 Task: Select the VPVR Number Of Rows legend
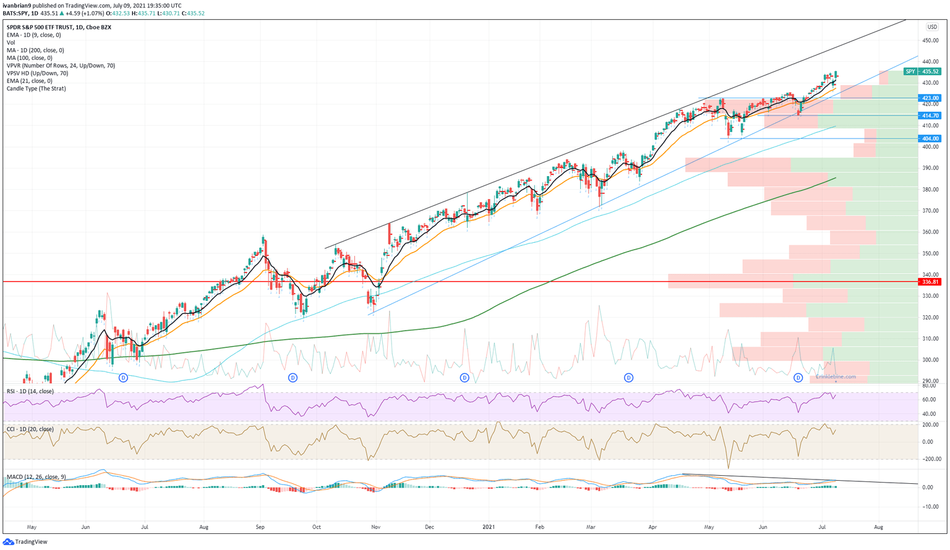pos(61,66)
